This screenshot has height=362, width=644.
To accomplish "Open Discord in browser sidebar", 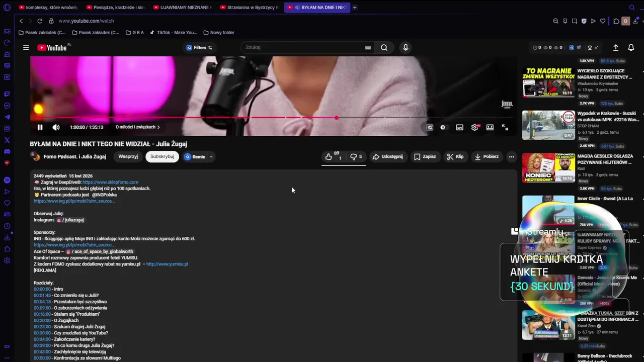I will (x=7, y=151).
